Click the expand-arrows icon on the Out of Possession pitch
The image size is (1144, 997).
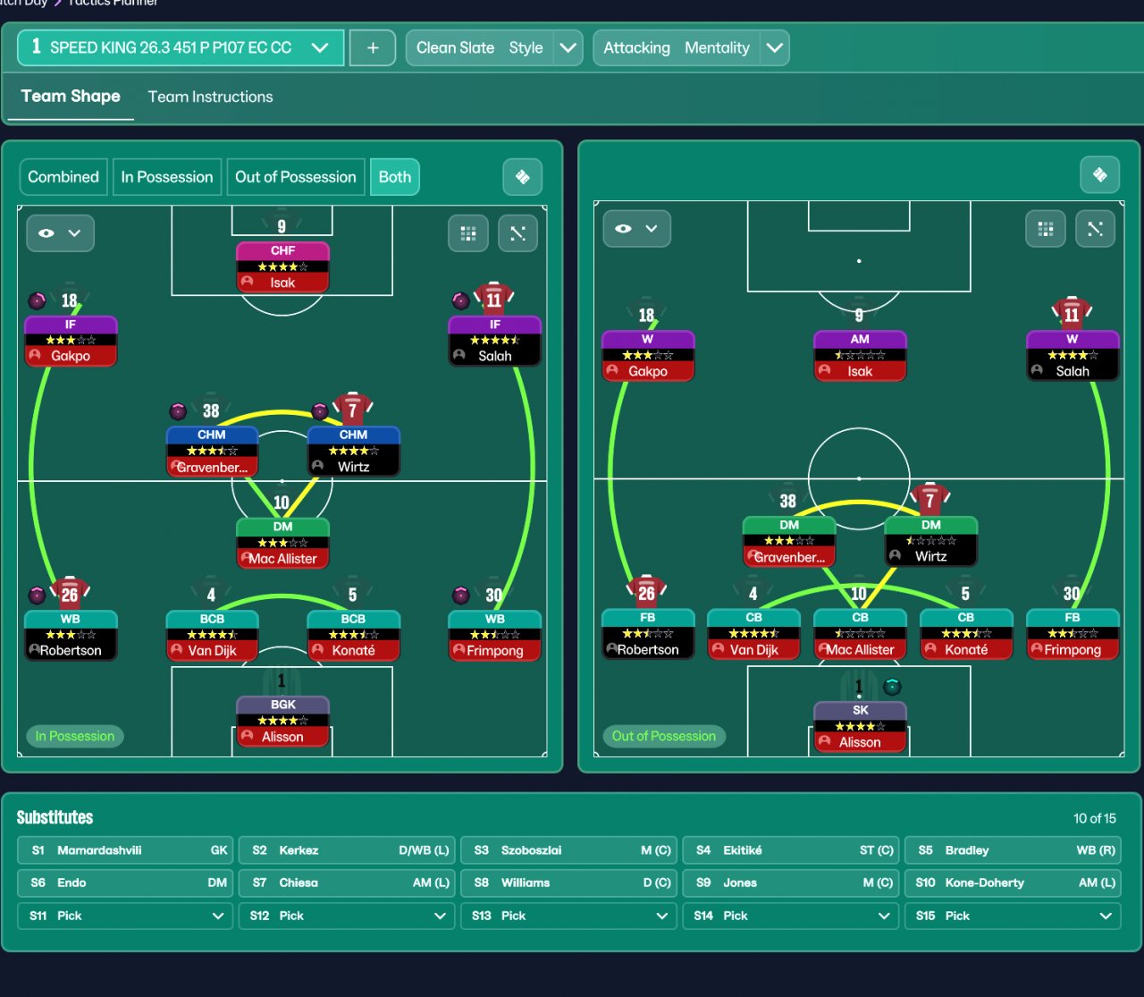1095,230
